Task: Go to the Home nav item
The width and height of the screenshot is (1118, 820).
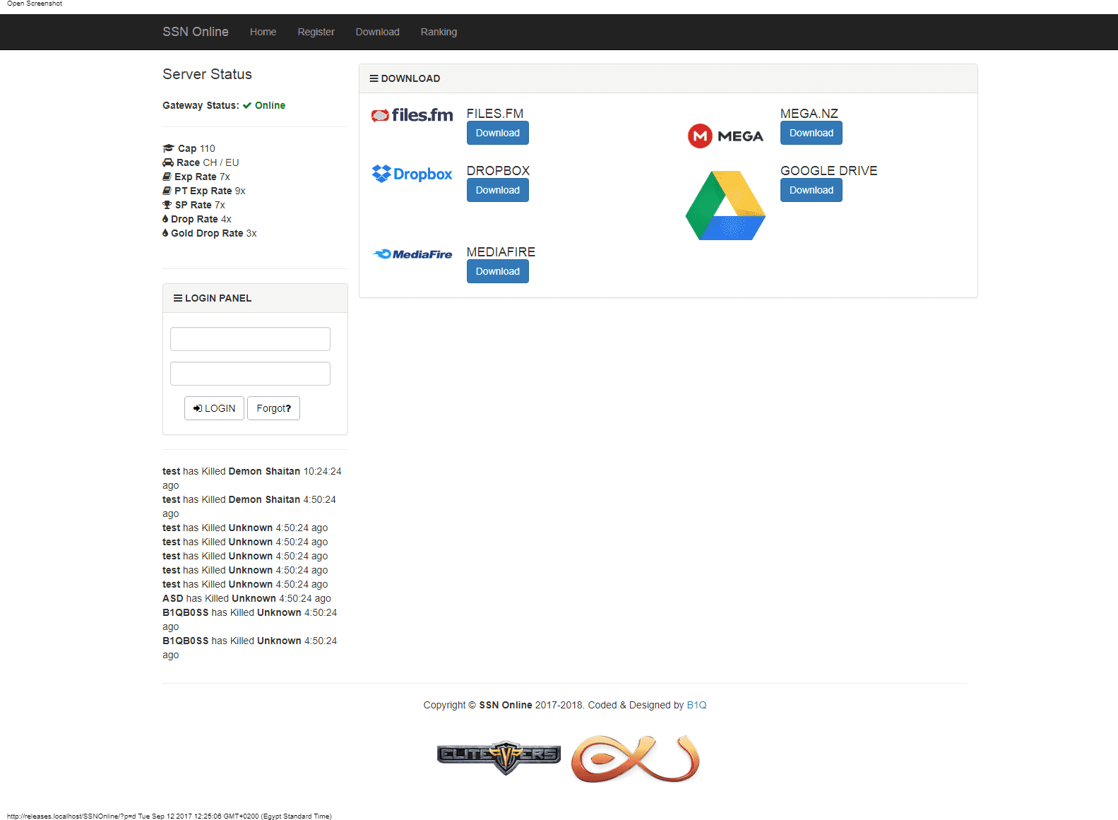Action: tap(263, 32)
